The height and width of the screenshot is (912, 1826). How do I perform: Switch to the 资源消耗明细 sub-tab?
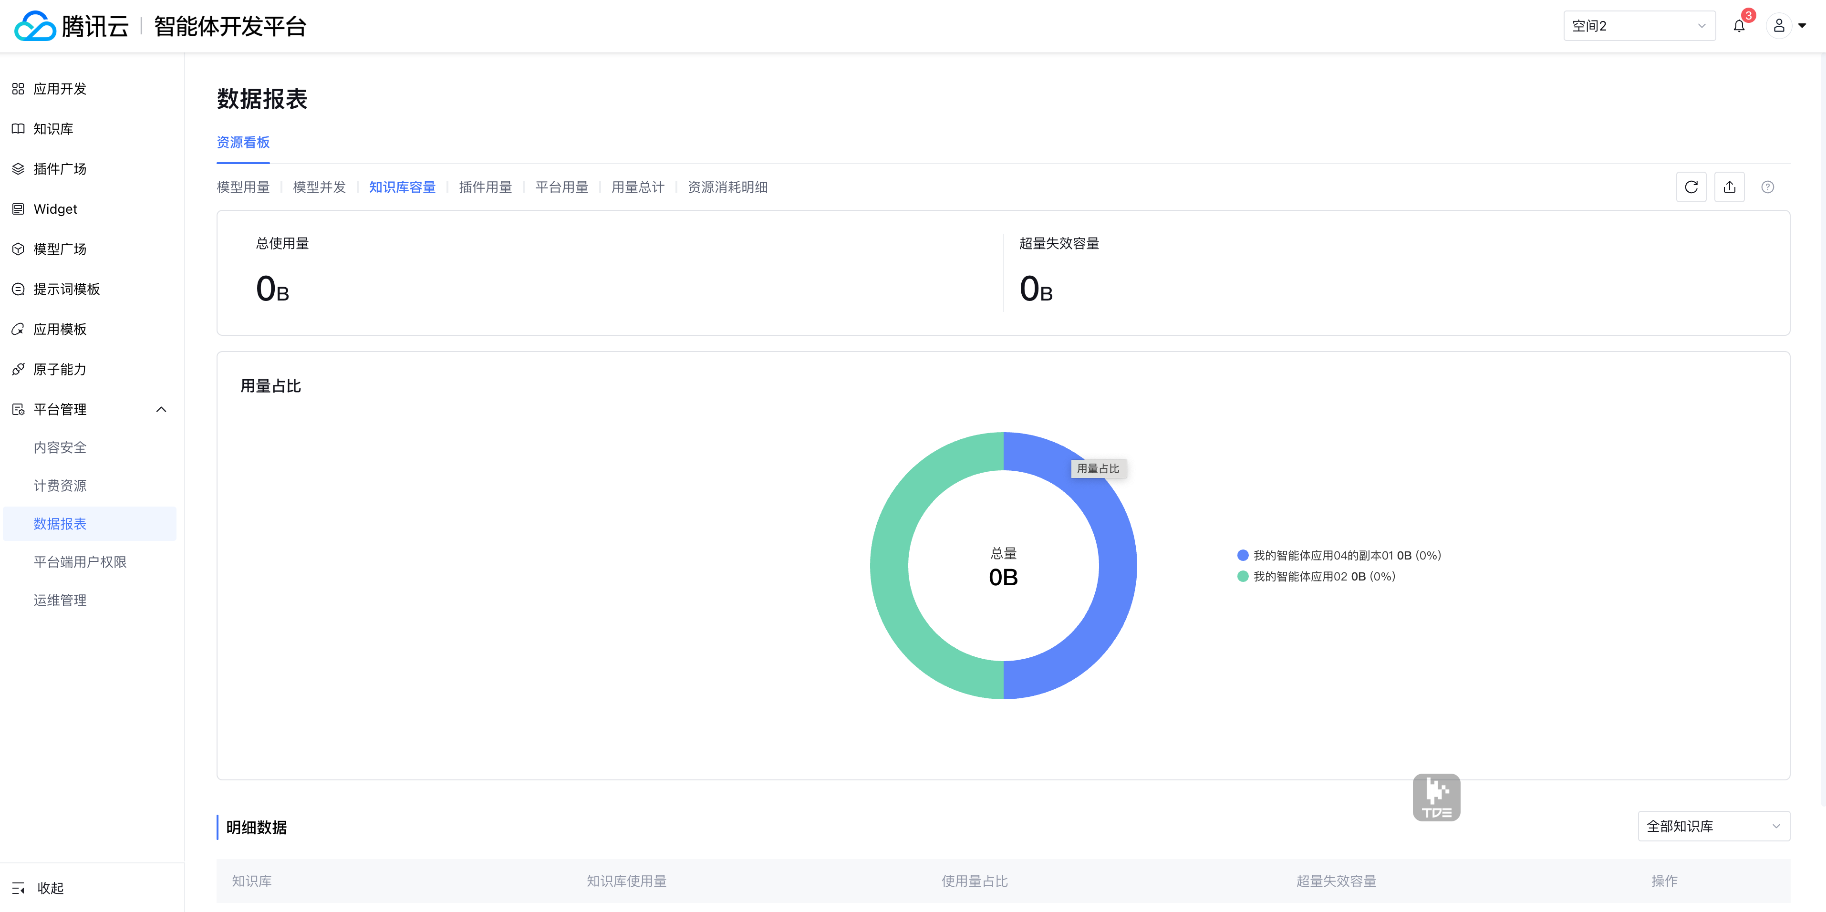727,187
